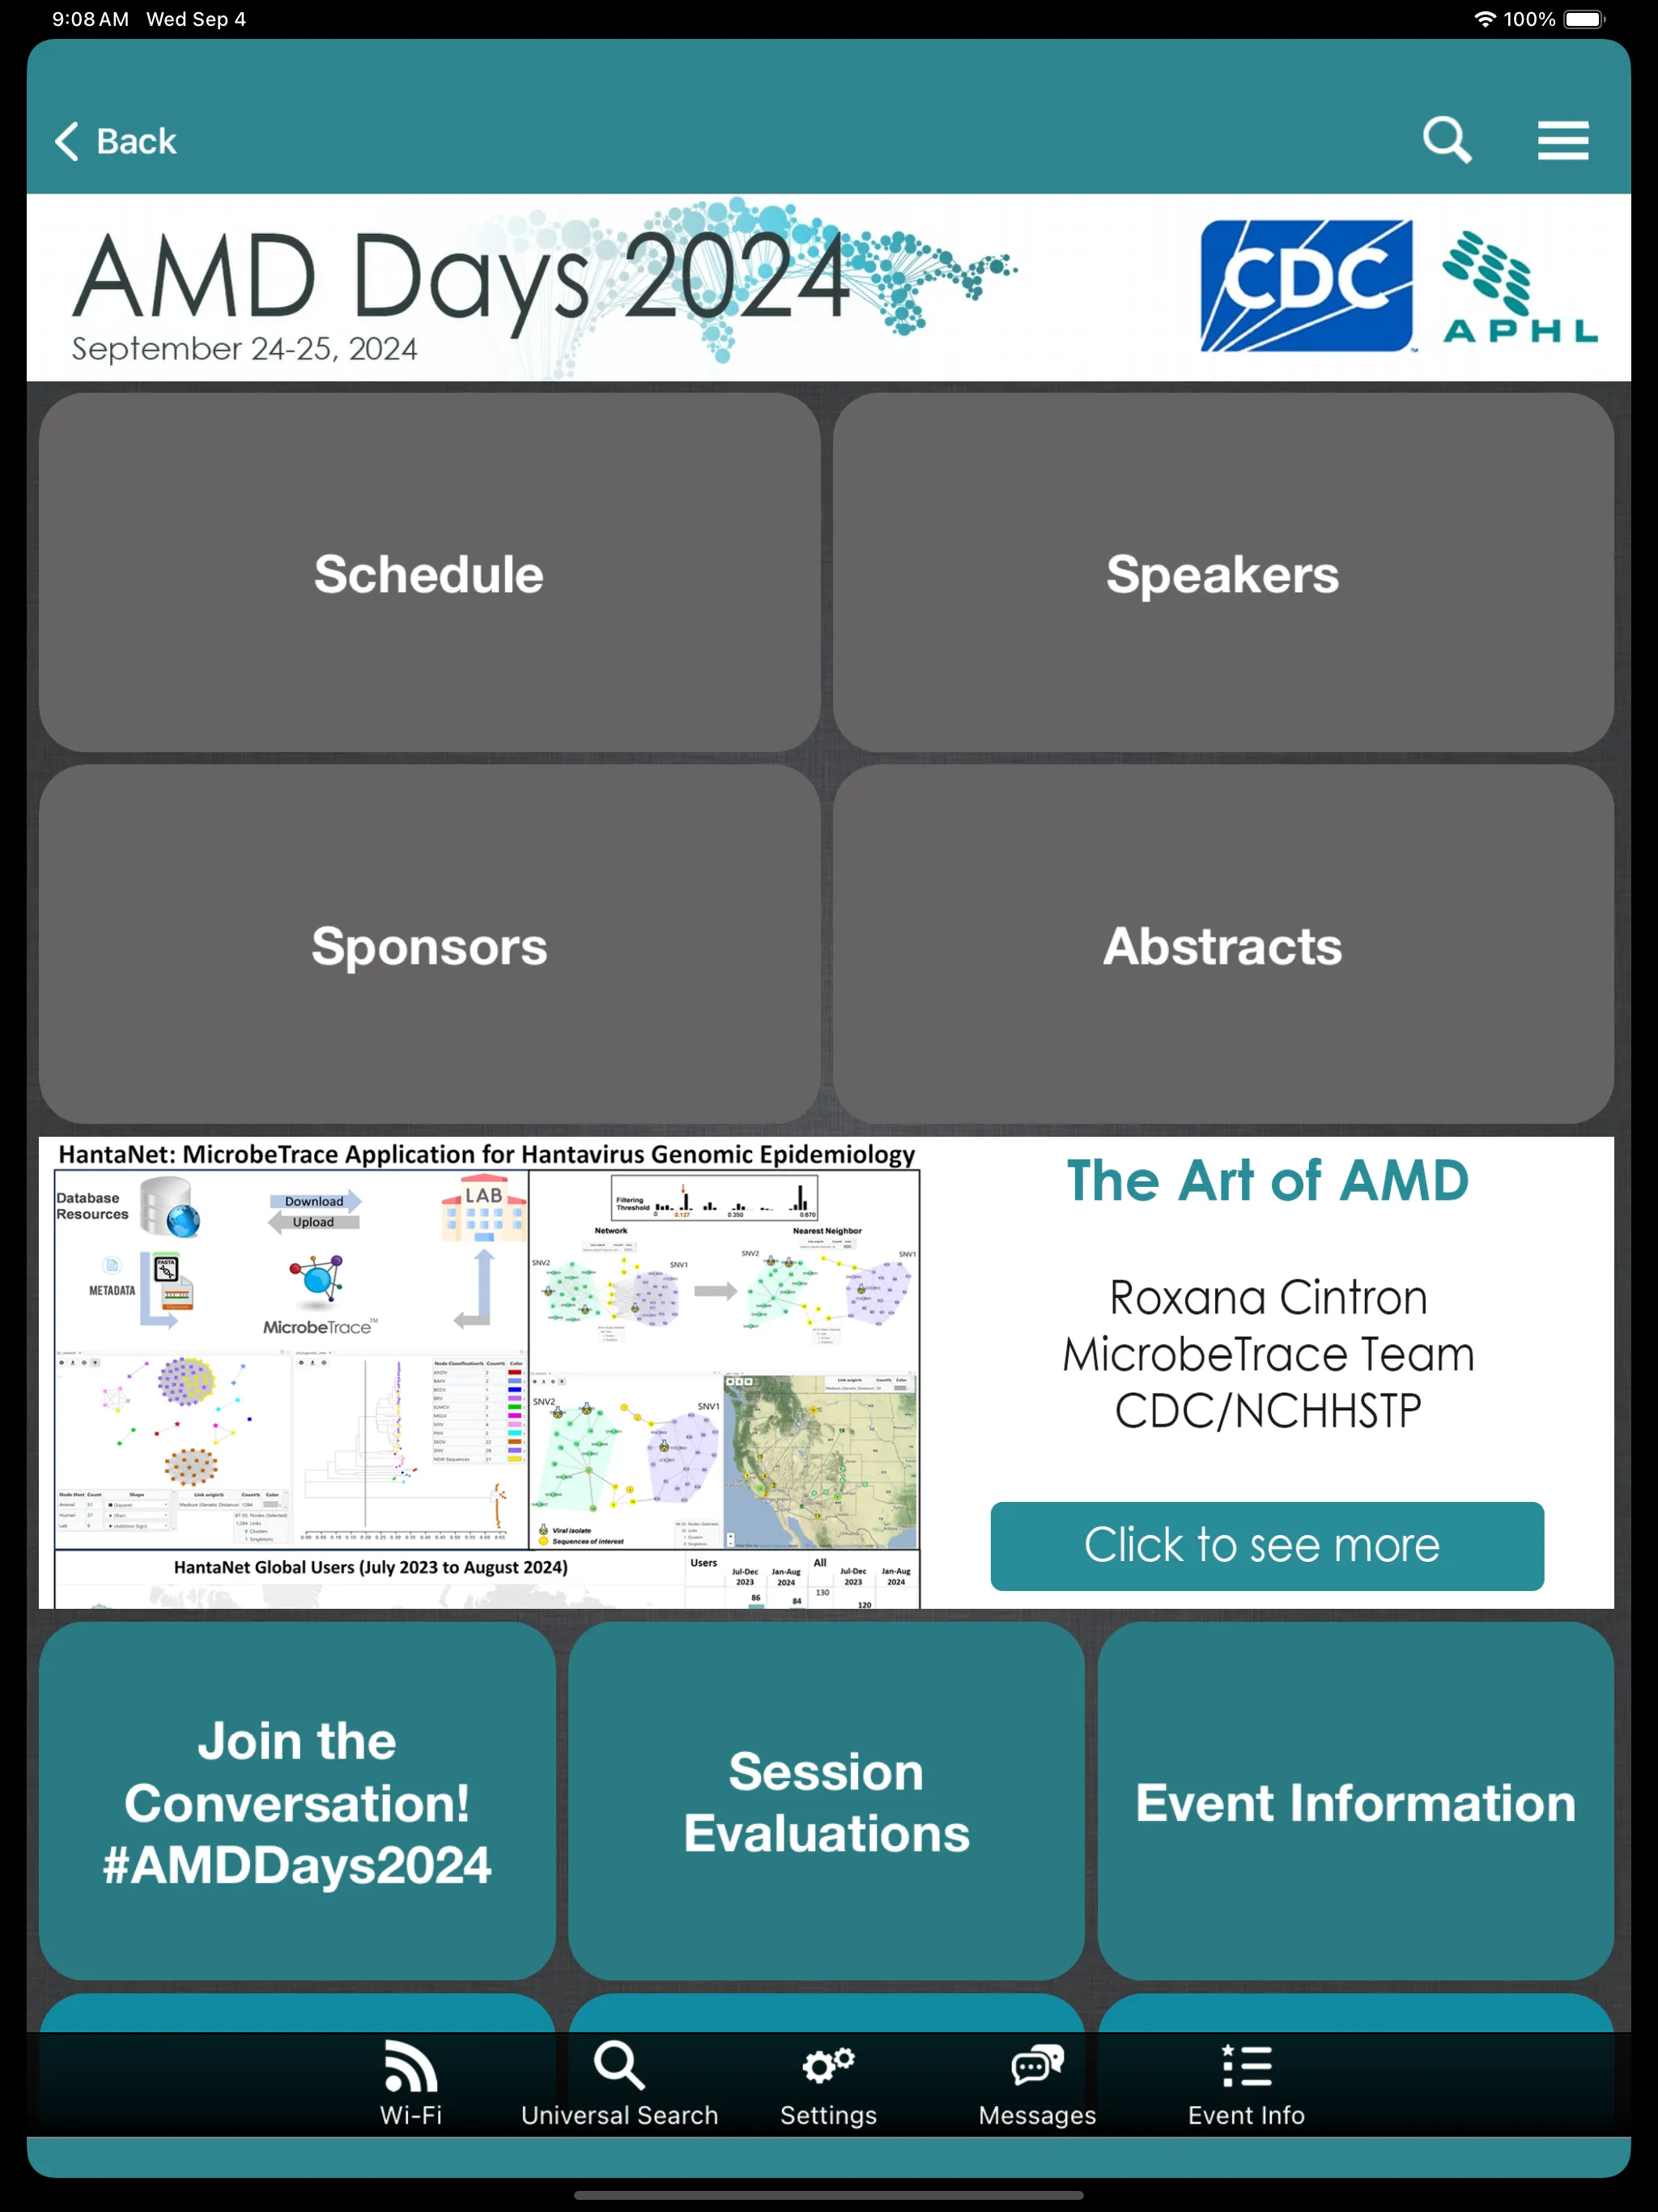Open the Speakers section
The width and height of the screenshot is (1658, 2212).
tap(1224, 573)
